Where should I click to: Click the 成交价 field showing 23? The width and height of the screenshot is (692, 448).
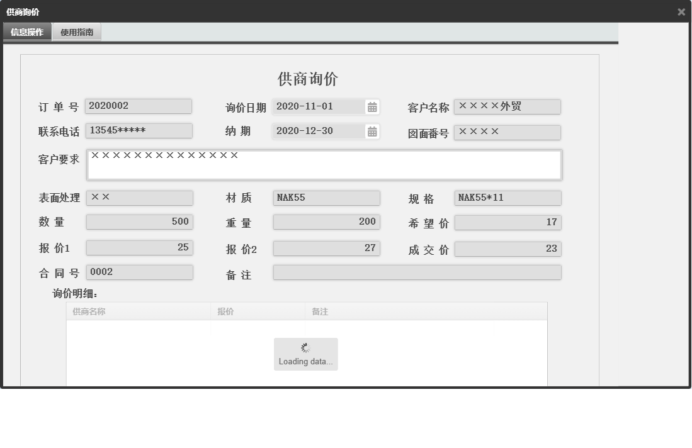(508, 248)
